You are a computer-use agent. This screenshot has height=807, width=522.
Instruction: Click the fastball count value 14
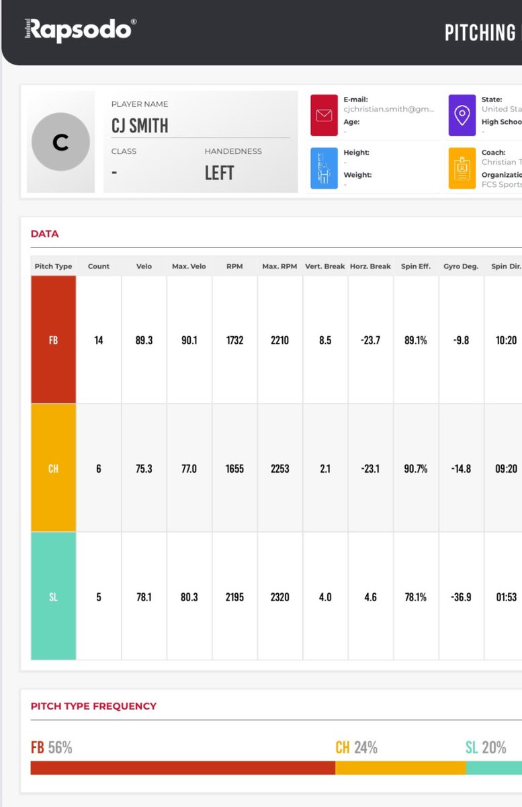(x=99, y=340)
